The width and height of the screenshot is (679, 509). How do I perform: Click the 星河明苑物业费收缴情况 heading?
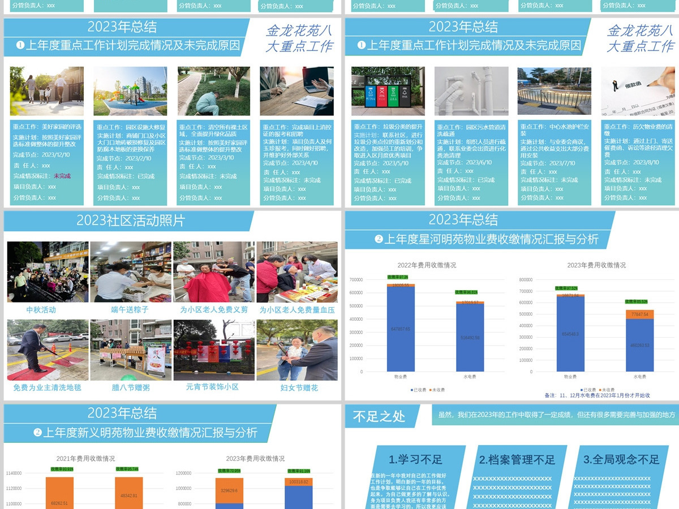click(x=485, y=239)
